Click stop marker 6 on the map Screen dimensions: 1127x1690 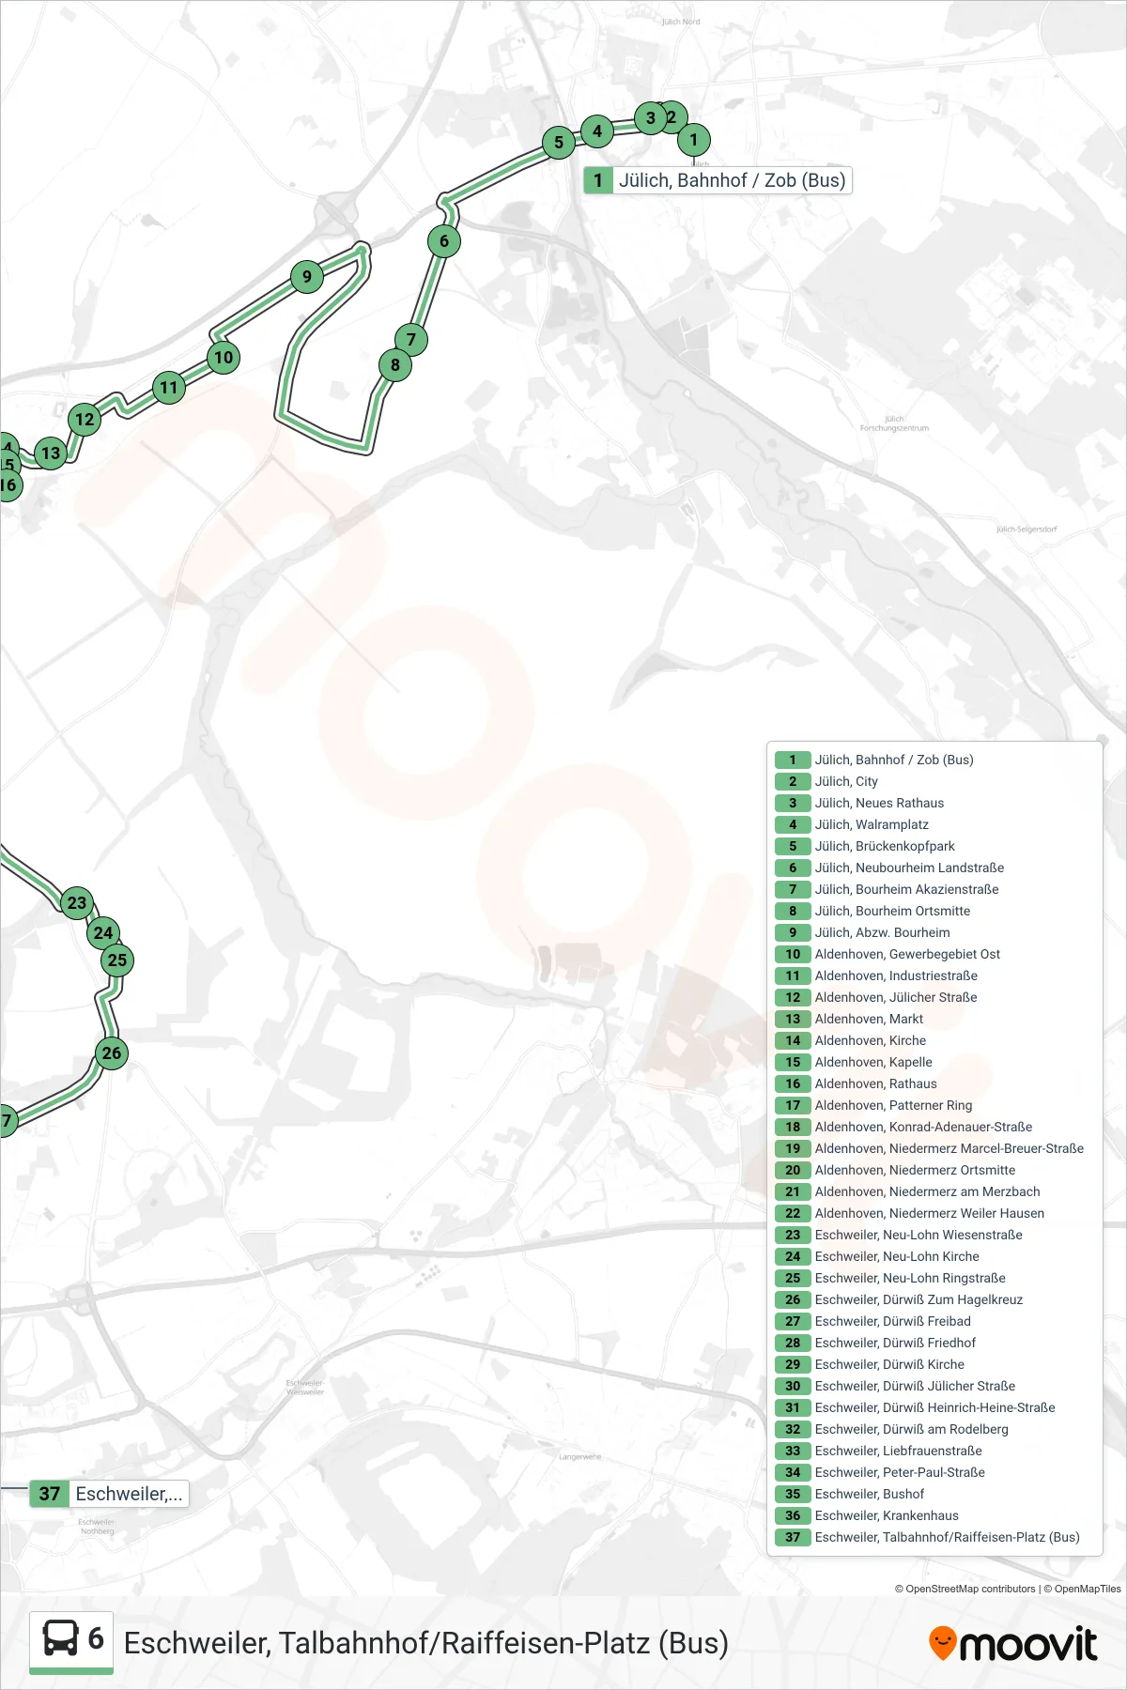[x=444, y=241]
